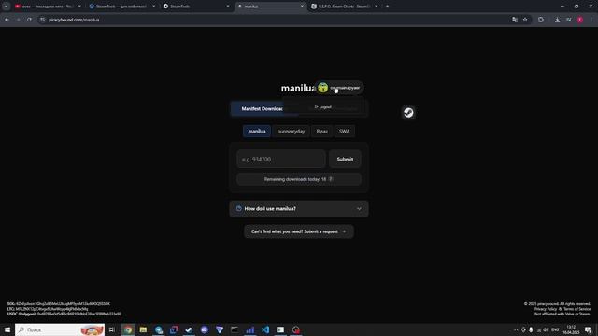Open the Chrome profile avatar
The width and height of the screenshot is (598, 336).
pos(580,20)
